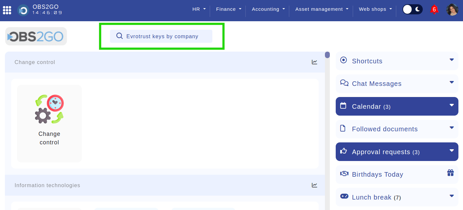Click the Shortcuts target icon
The width and height of the screenshot is (463, 210).
[x=343, y=60]
